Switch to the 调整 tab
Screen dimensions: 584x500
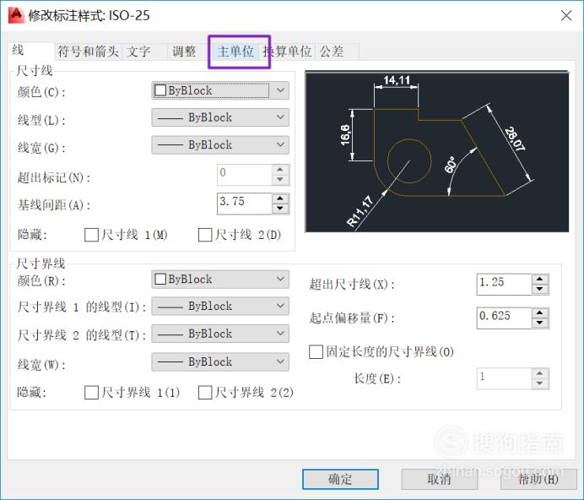coord(190,52)
